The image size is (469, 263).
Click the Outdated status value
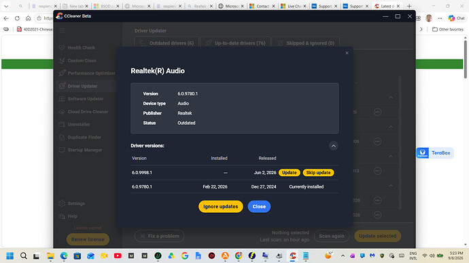coord(186,123)
